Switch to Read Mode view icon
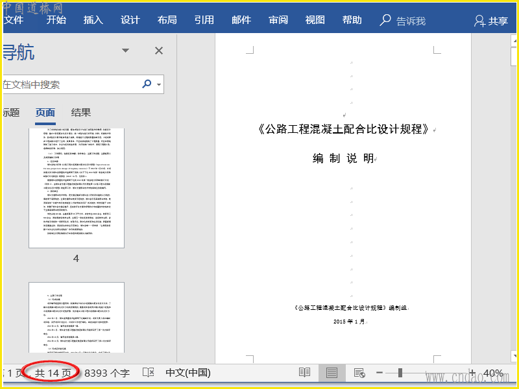Screen dimensions: 519x389 tap(304, 372)
